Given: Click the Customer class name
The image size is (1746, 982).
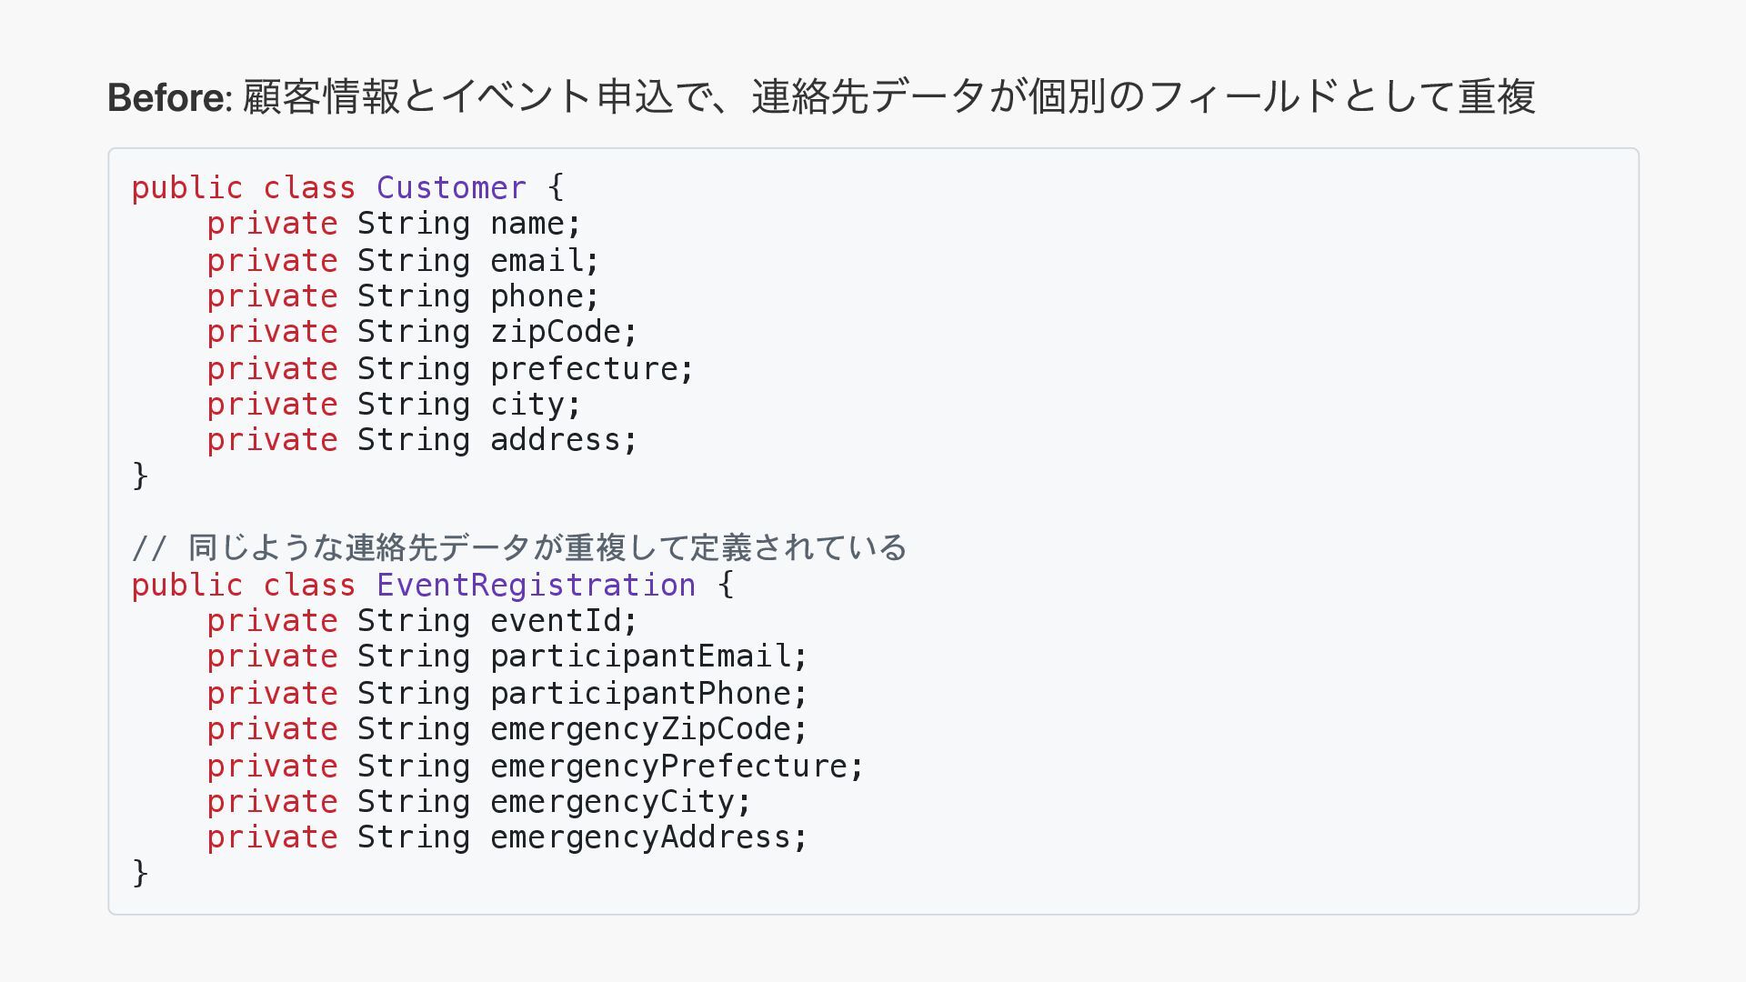Looking at the screenshot, I should (x=451, y=188).
